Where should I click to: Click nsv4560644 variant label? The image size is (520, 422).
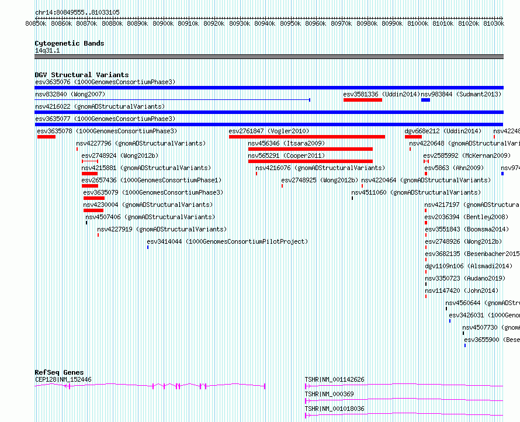tap(483, 303)
